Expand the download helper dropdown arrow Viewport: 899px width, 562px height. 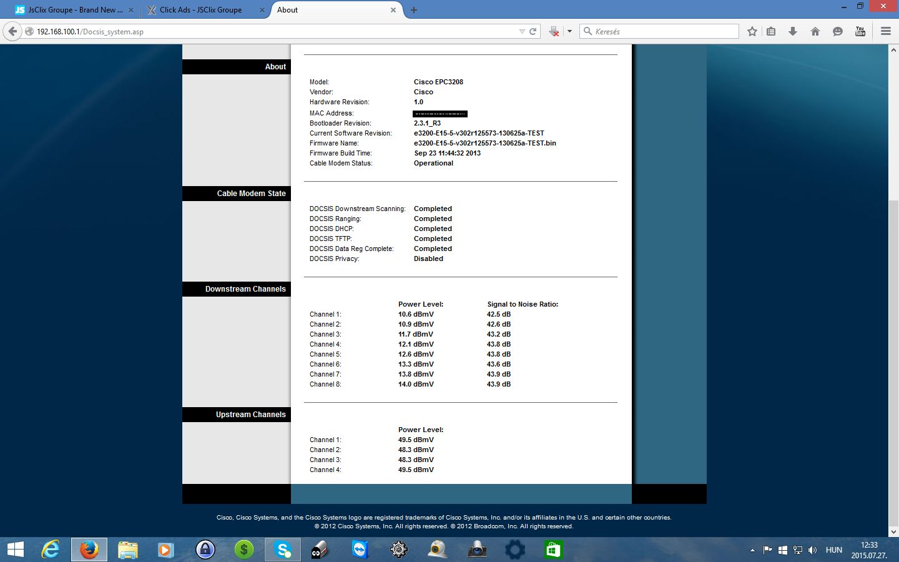coord(569,31)
